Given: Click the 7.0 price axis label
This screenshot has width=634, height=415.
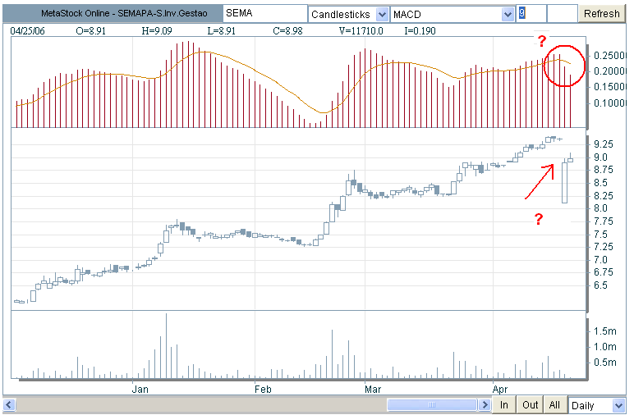Looking at the screenshot, I should (x=600, y=260).
